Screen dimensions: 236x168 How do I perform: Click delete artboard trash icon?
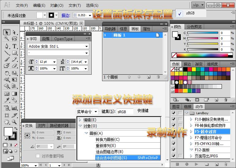pyautogui.click(x=158, y=77)
